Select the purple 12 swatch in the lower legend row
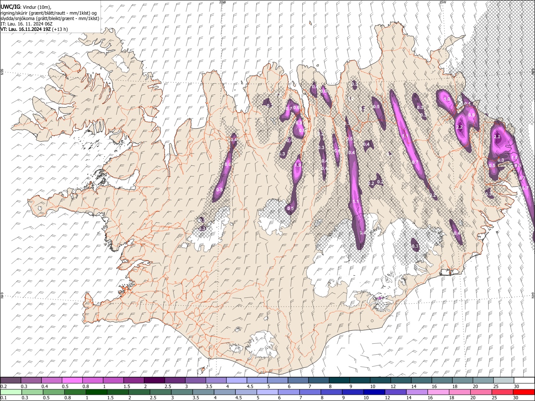Image resolution: width=535 pixels, height=401 pixels. [x=395, y=392]
